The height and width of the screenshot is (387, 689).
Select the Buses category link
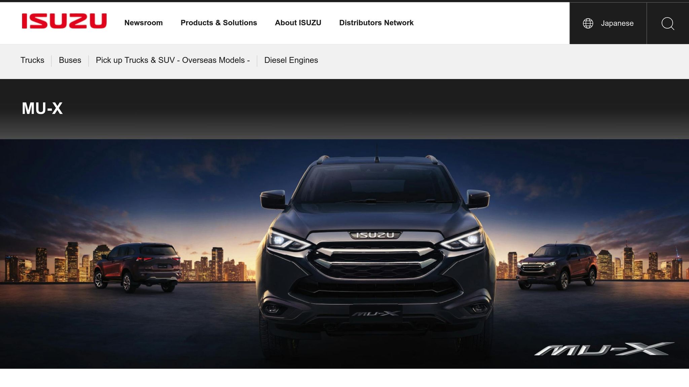click(70, 60)
